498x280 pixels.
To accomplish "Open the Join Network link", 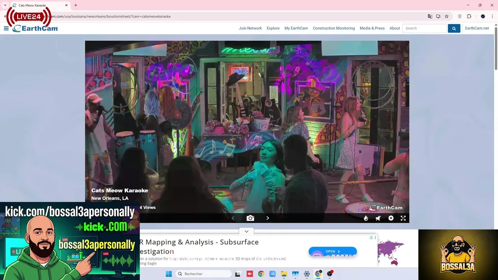I will [x=250, y=28].
